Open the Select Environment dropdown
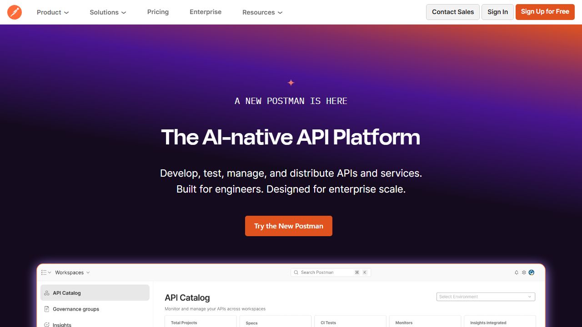Image resolution: width=582 pixels, height=327 pixels. coord(485,296)
